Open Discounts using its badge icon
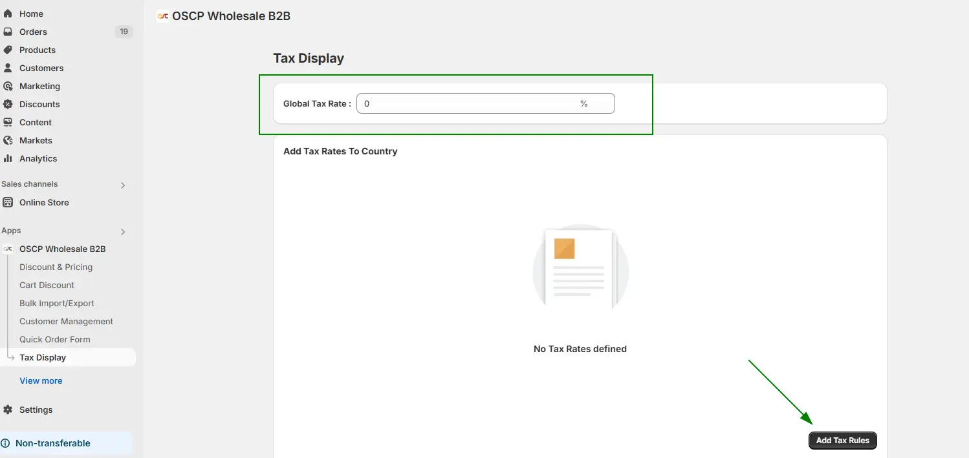 click(8, 104)
